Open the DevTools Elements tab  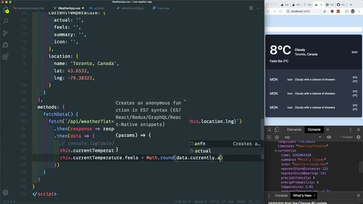pyautogui.click(x=294, y=130)
